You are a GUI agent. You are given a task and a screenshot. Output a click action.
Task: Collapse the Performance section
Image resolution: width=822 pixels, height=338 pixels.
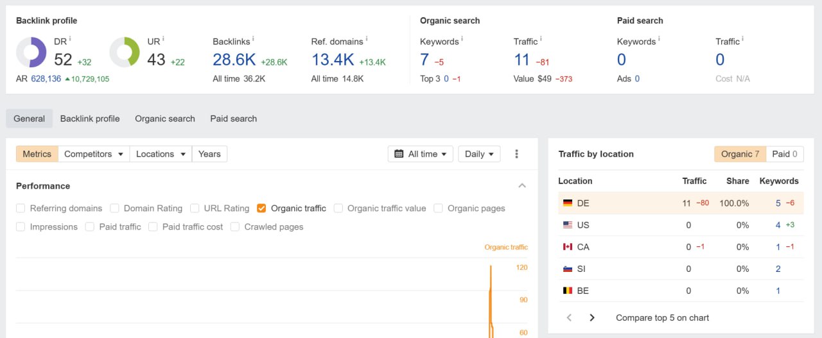pyautogui.click(x=522, y=186)
